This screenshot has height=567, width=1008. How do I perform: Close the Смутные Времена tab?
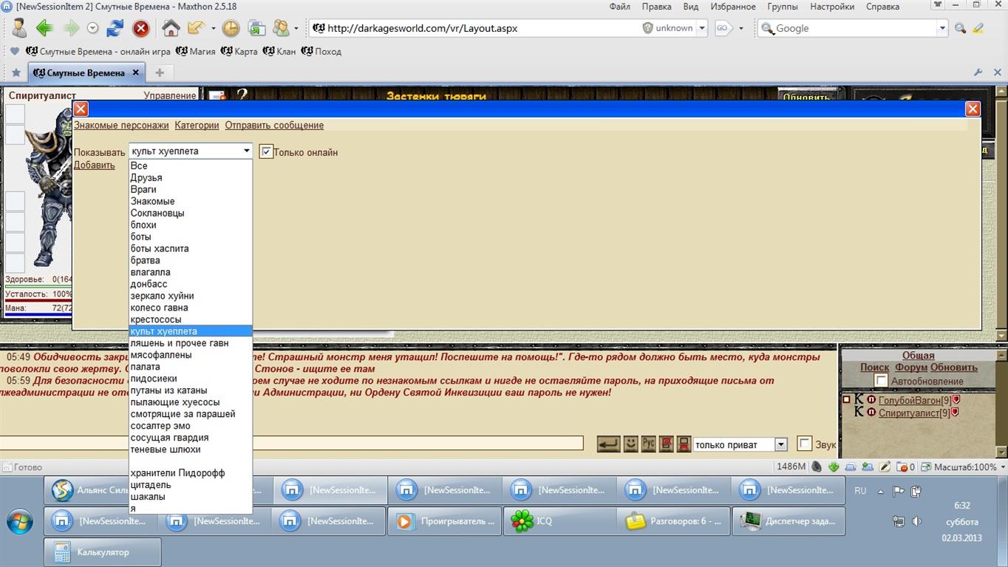coord(136,72)
